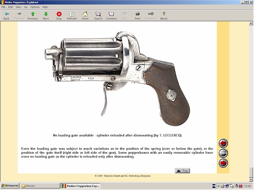Open the Options menu
The height and width of the screenshot is (190, 254).
pos(35,7)
